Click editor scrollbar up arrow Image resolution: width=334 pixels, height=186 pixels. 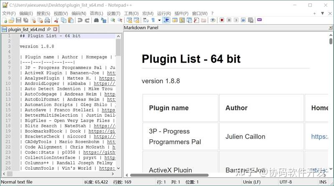tap(119, 36)
